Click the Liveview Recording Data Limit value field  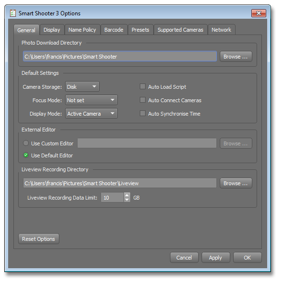point(112,197)
